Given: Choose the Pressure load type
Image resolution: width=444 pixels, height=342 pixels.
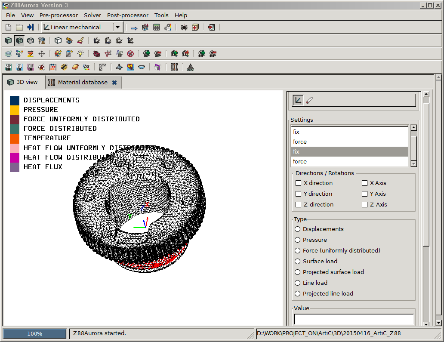Looking at the screenshot, I should pos(297,240).
